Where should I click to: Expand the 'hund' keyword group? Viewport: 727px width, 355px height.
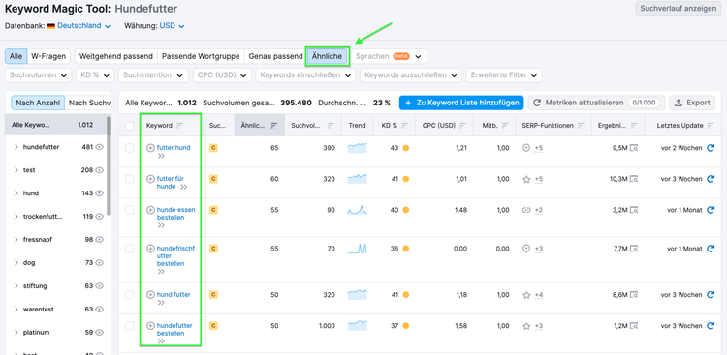pos(16,193)
